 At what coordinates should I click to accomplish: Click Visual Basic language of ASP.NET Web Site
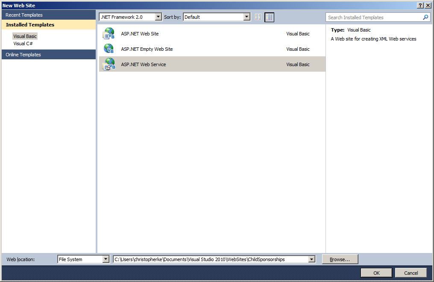point(298,34)
